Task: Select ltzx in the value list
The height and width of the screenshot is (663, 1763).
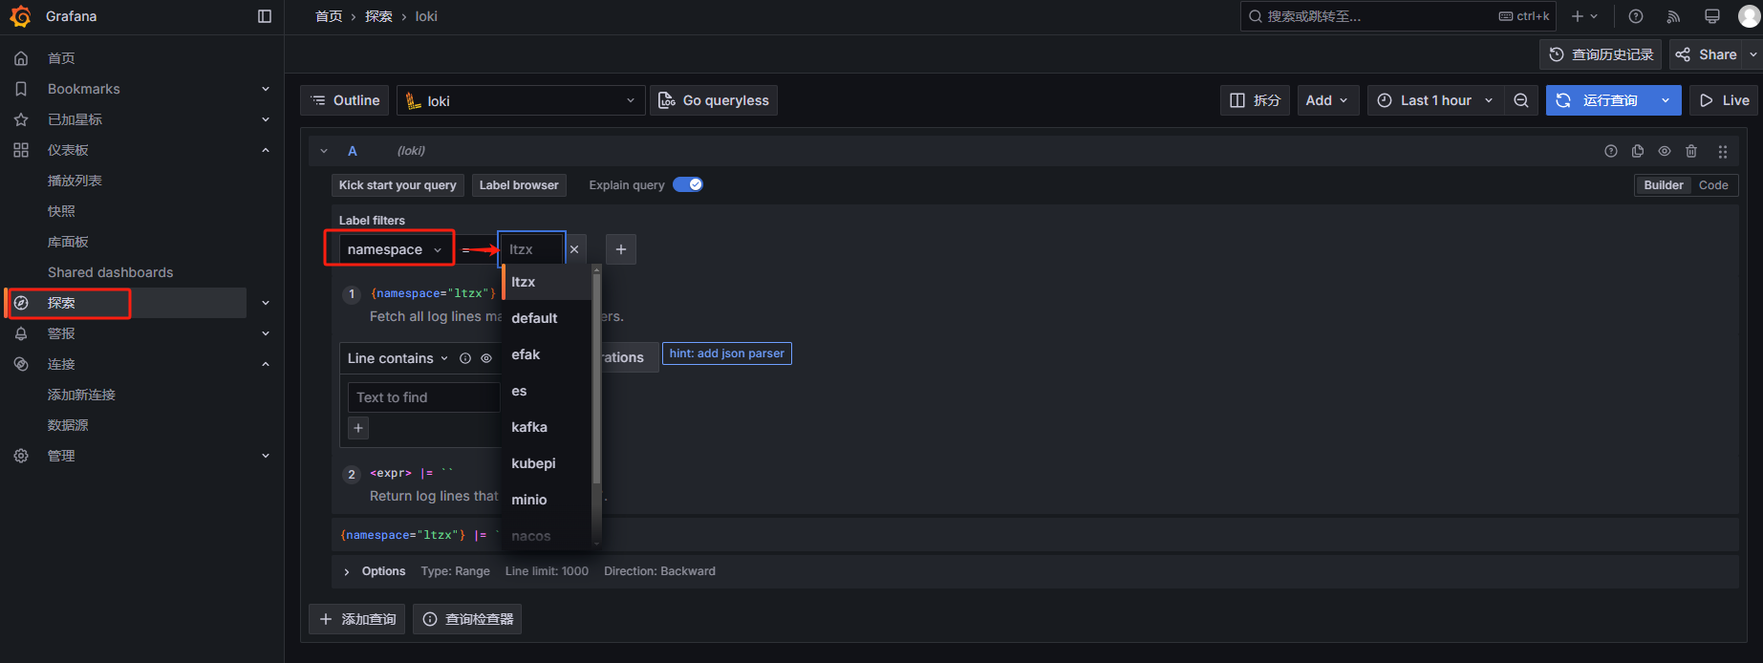Action: 548,282
